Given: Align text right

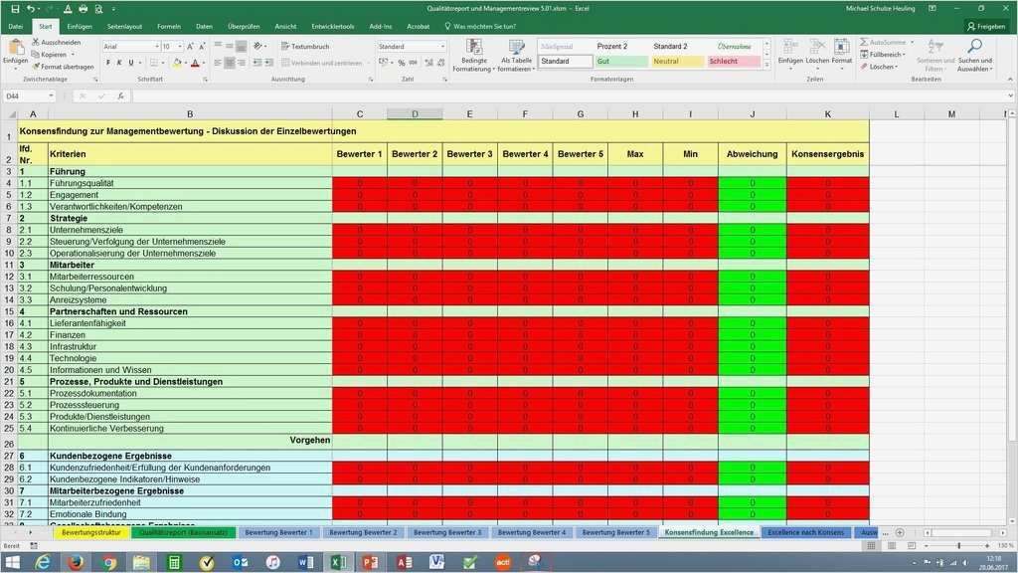Looking at the screenshot, I should click(241, 63).
